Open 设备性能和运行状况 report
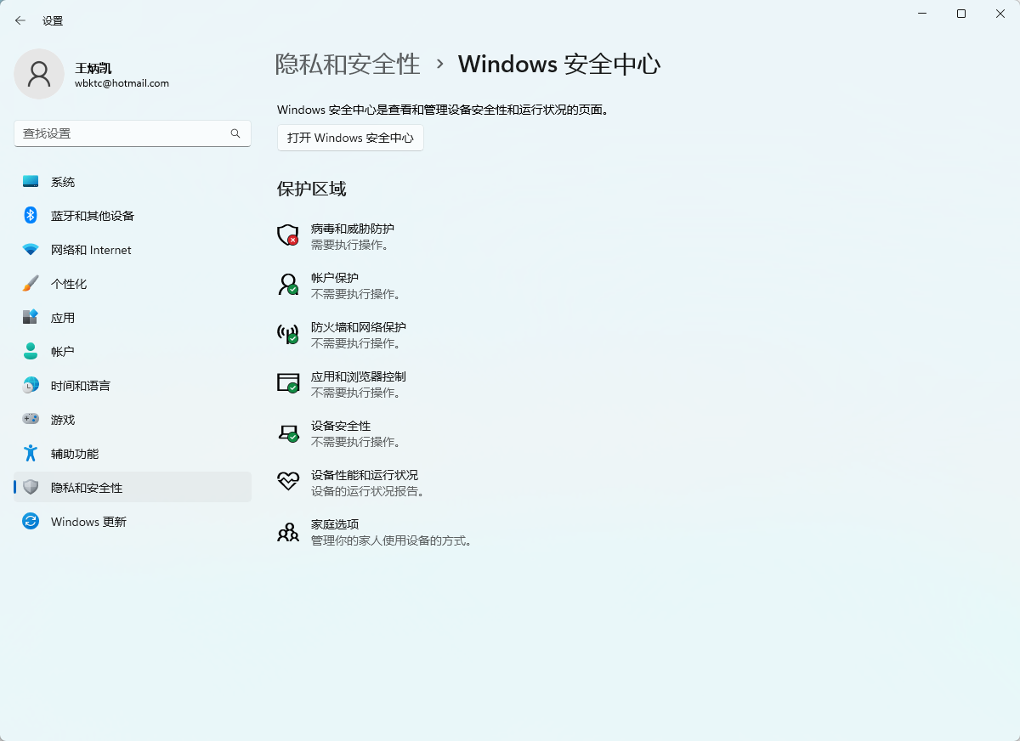Screen dimensions: 1020x741 pyautogui.click(x=365, y=475)
